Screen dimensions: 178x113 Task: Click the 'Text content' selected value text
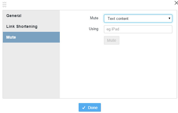(118, 18)
